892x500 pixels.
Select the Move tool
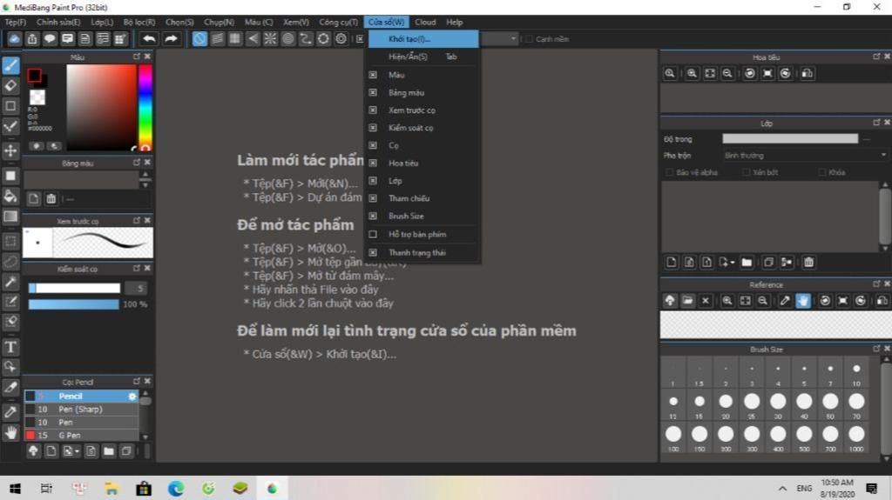coord(10,150)
